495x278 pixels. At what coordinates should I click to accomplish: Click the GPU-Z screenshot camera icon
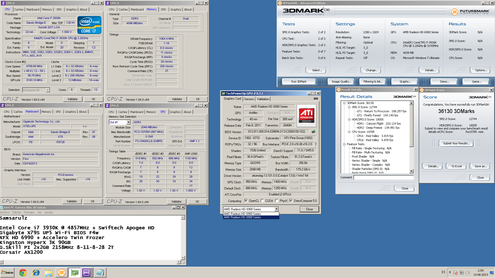[x=316, y=99]
